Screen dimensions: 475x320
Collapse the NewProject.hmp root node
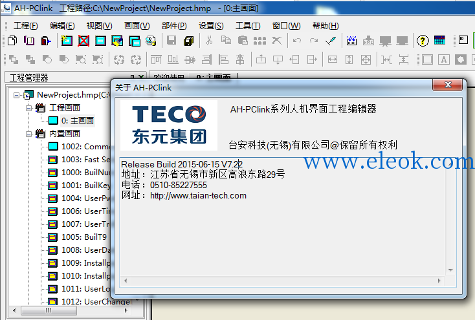pos(16,96)
